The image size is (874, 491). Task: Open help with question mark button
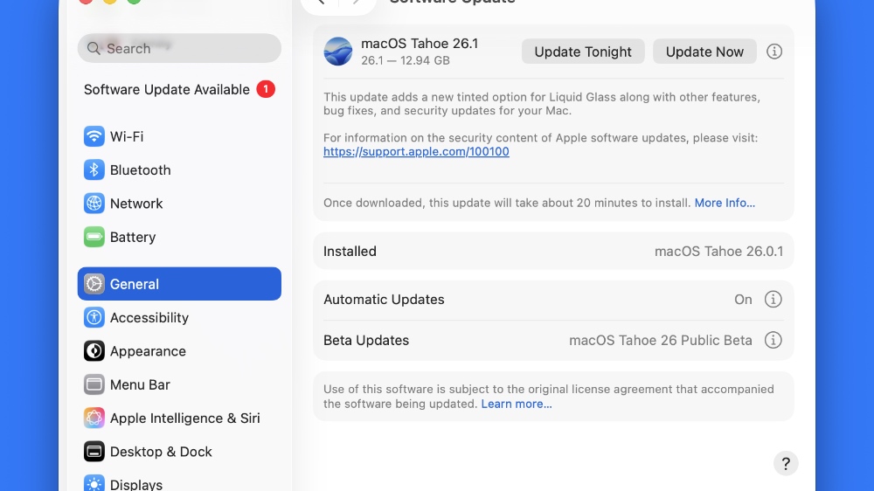point(786,463)
